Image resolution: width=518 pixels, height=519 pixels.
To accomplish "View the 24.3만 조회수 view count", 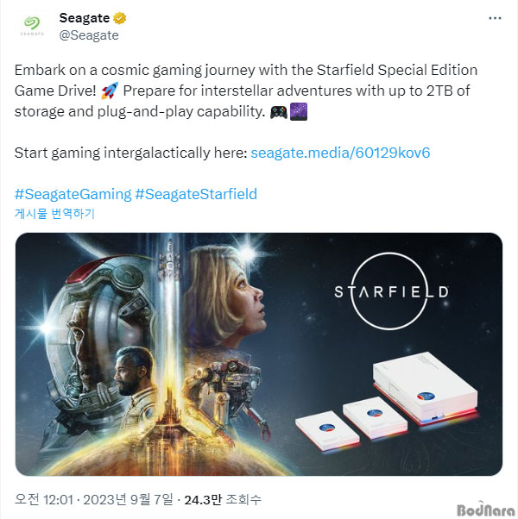I will click(223, 499).
